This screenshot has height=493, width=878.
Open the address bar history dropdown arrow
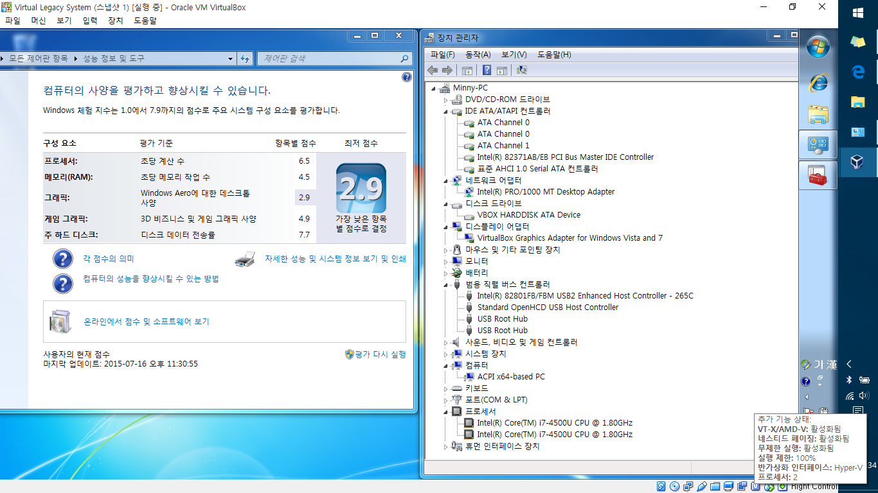pyautogui.click(x=231, y=58)
